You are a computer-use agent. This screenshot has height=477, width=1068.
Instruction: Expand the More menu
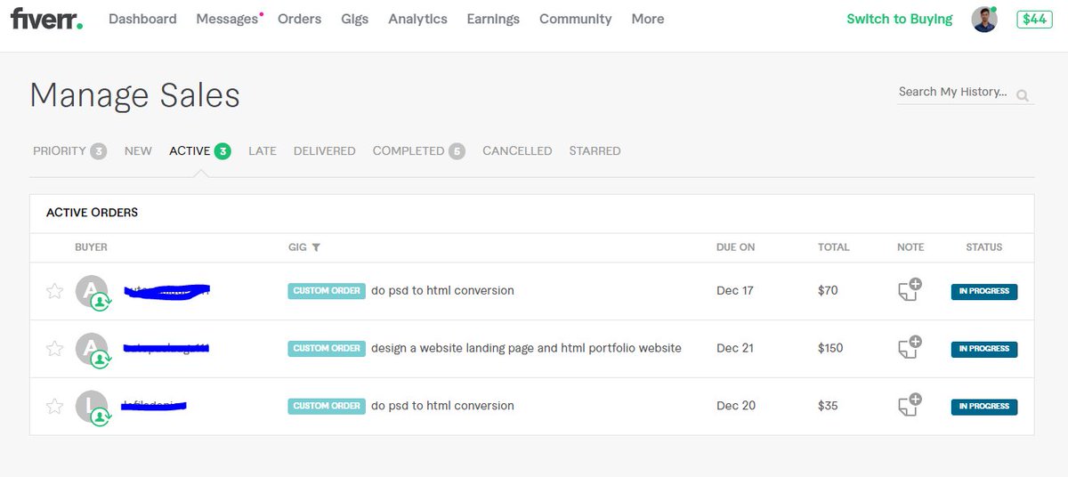[648, 19]
